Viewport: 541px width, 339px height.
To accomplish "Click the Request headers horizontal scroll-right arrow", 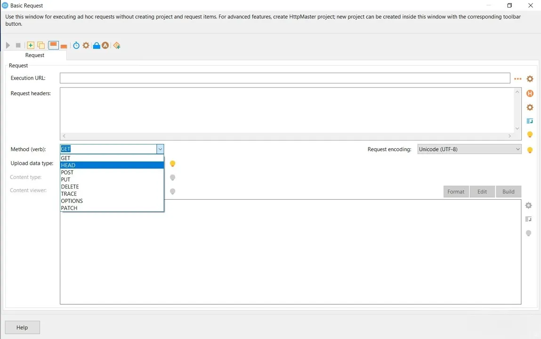I will 509,136.
